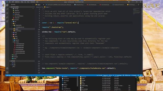The image size is (163, 91).
Task: Open the Manage gear in activity bar
Action: pyautogui.click(x=7, y=72)
